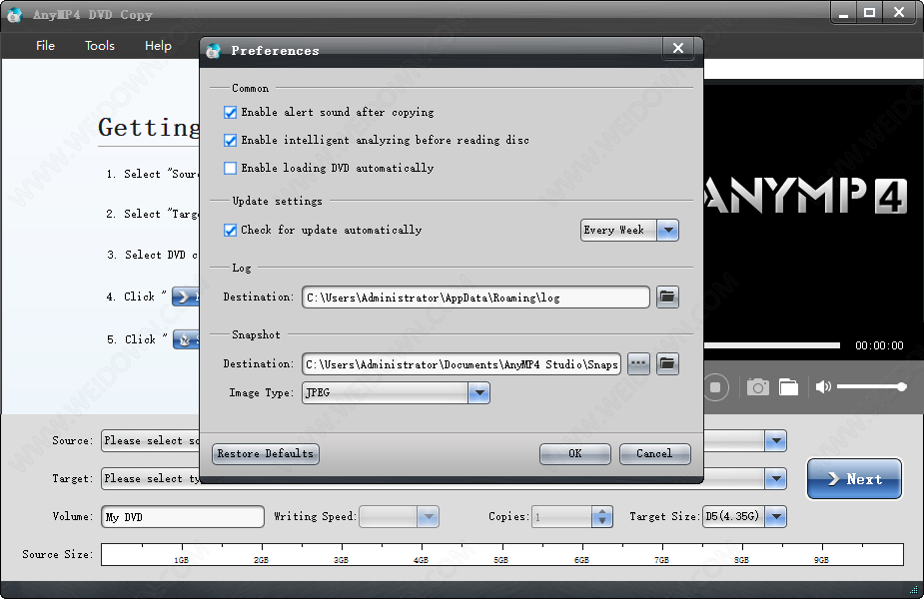Click the Restore Defaults button
The image size is (924, 599).
tap(265, 453)
